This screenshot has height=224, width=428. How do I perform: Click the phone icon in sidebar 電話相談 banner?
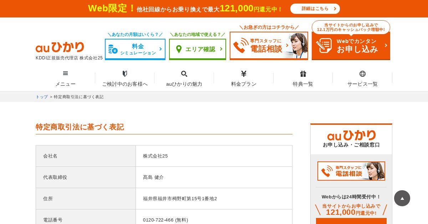pos(327,171)
